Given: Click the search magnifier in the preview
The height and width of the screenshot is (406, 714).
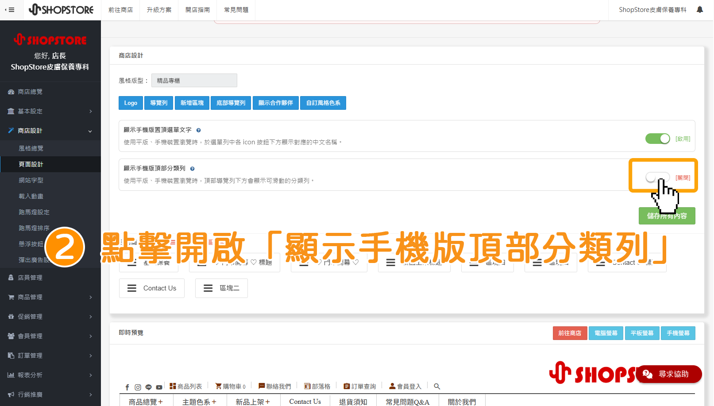Looking at the screenshot, I should pyautogui.click(x=437, y=387).
